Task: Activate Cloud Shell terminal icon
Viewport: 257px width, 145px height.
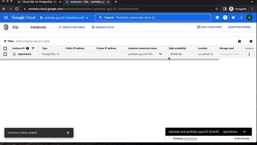Action: [x=217, y=18]
